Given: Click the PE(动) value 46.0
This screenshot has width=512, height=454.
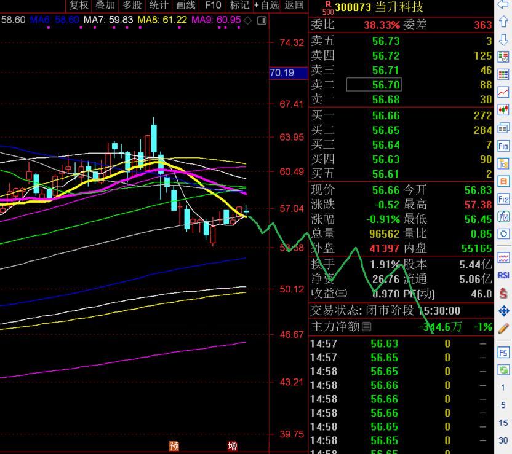Looking at the screenshot, I should tap(482, 294).
